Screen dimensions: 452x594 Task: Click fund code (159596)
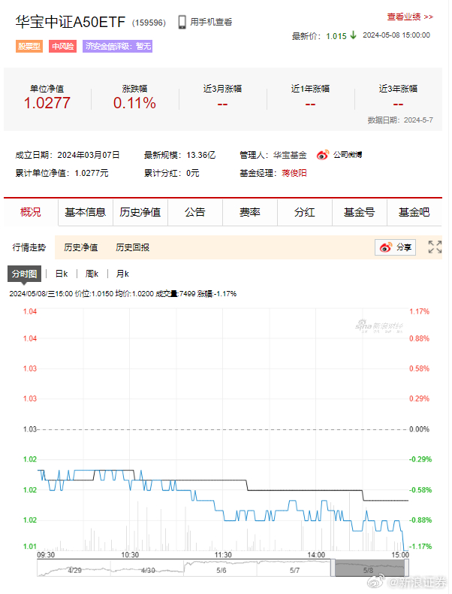(149, 23)
